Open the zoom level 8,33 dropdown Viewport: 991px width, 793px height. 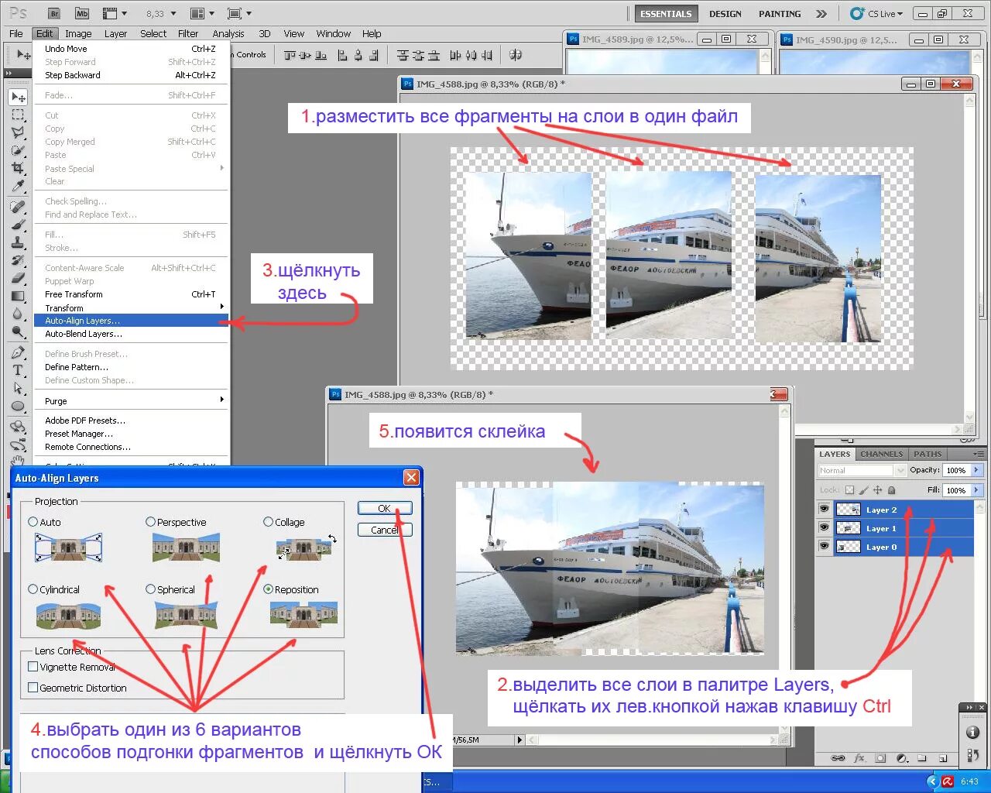coord(173,13)
